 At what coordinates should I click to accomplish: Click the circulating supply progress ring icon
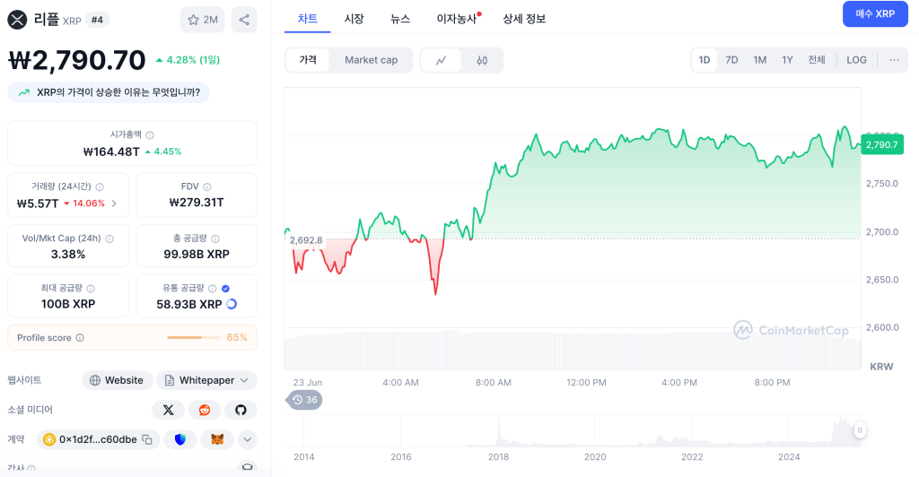(x=232, y=304)
